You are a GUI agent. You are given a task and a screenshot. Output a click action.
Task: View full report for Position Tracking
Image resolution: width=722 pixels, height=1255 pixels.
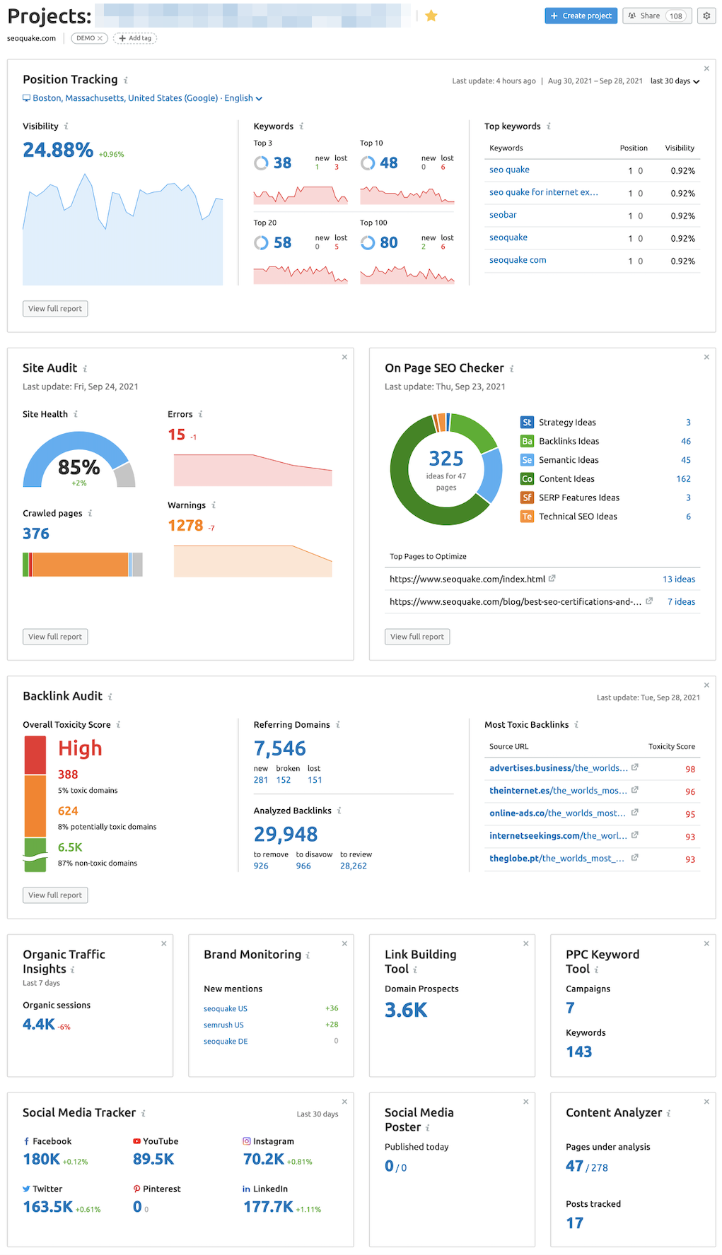pos(55,309)
